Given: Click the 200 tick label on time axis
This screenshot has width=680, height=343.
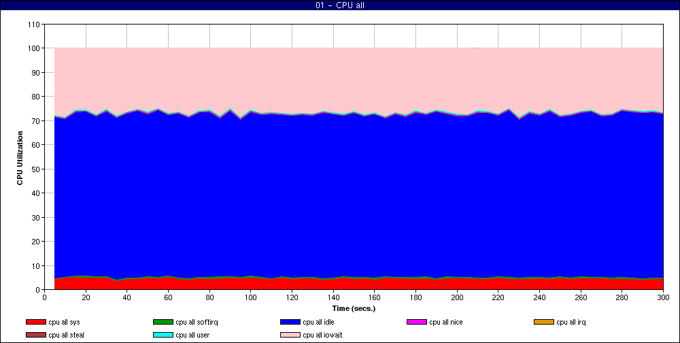Looking at the screenshot, I should [457, 297].
